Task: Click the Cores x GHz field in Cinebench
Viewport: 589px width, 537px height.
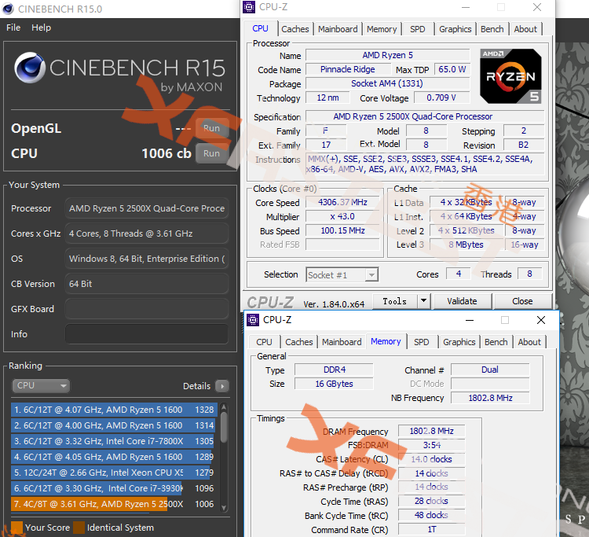Action: (147, 234)
